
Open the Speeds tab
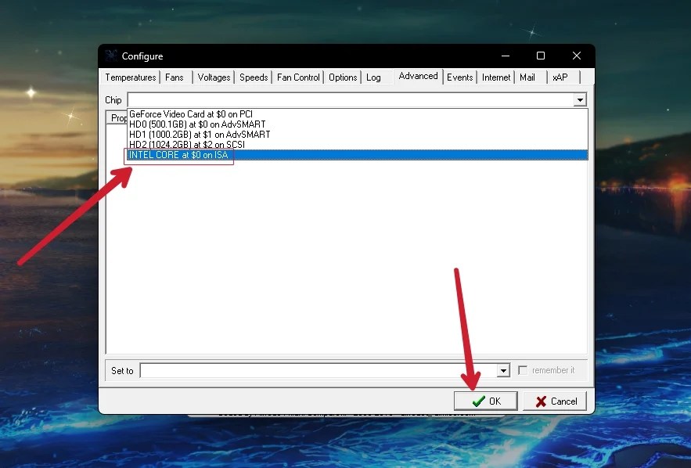[x=253, y=77]
